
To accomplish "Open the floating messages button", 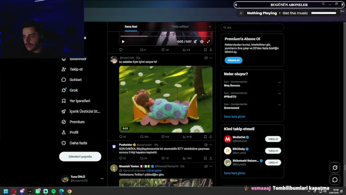I will click(335, 180).
